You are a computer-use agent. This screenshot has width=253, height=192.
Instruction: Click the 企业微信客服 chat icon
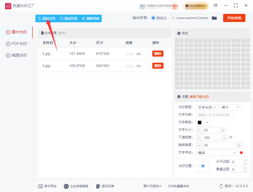coord(66,186)
